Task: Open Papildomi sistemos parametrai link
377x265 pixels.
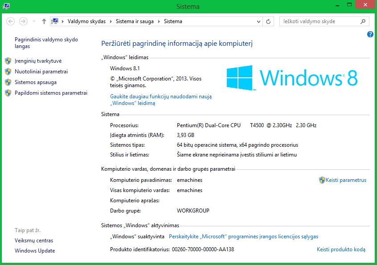Action: click(x=51, y=93)
